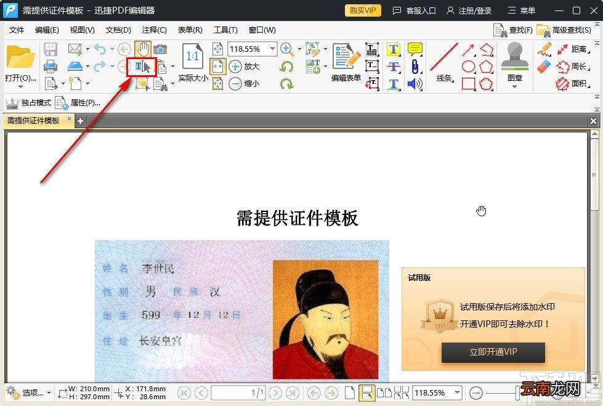Select the oval shape tool
Screen dimensions: 603x406
coord(468,66)
